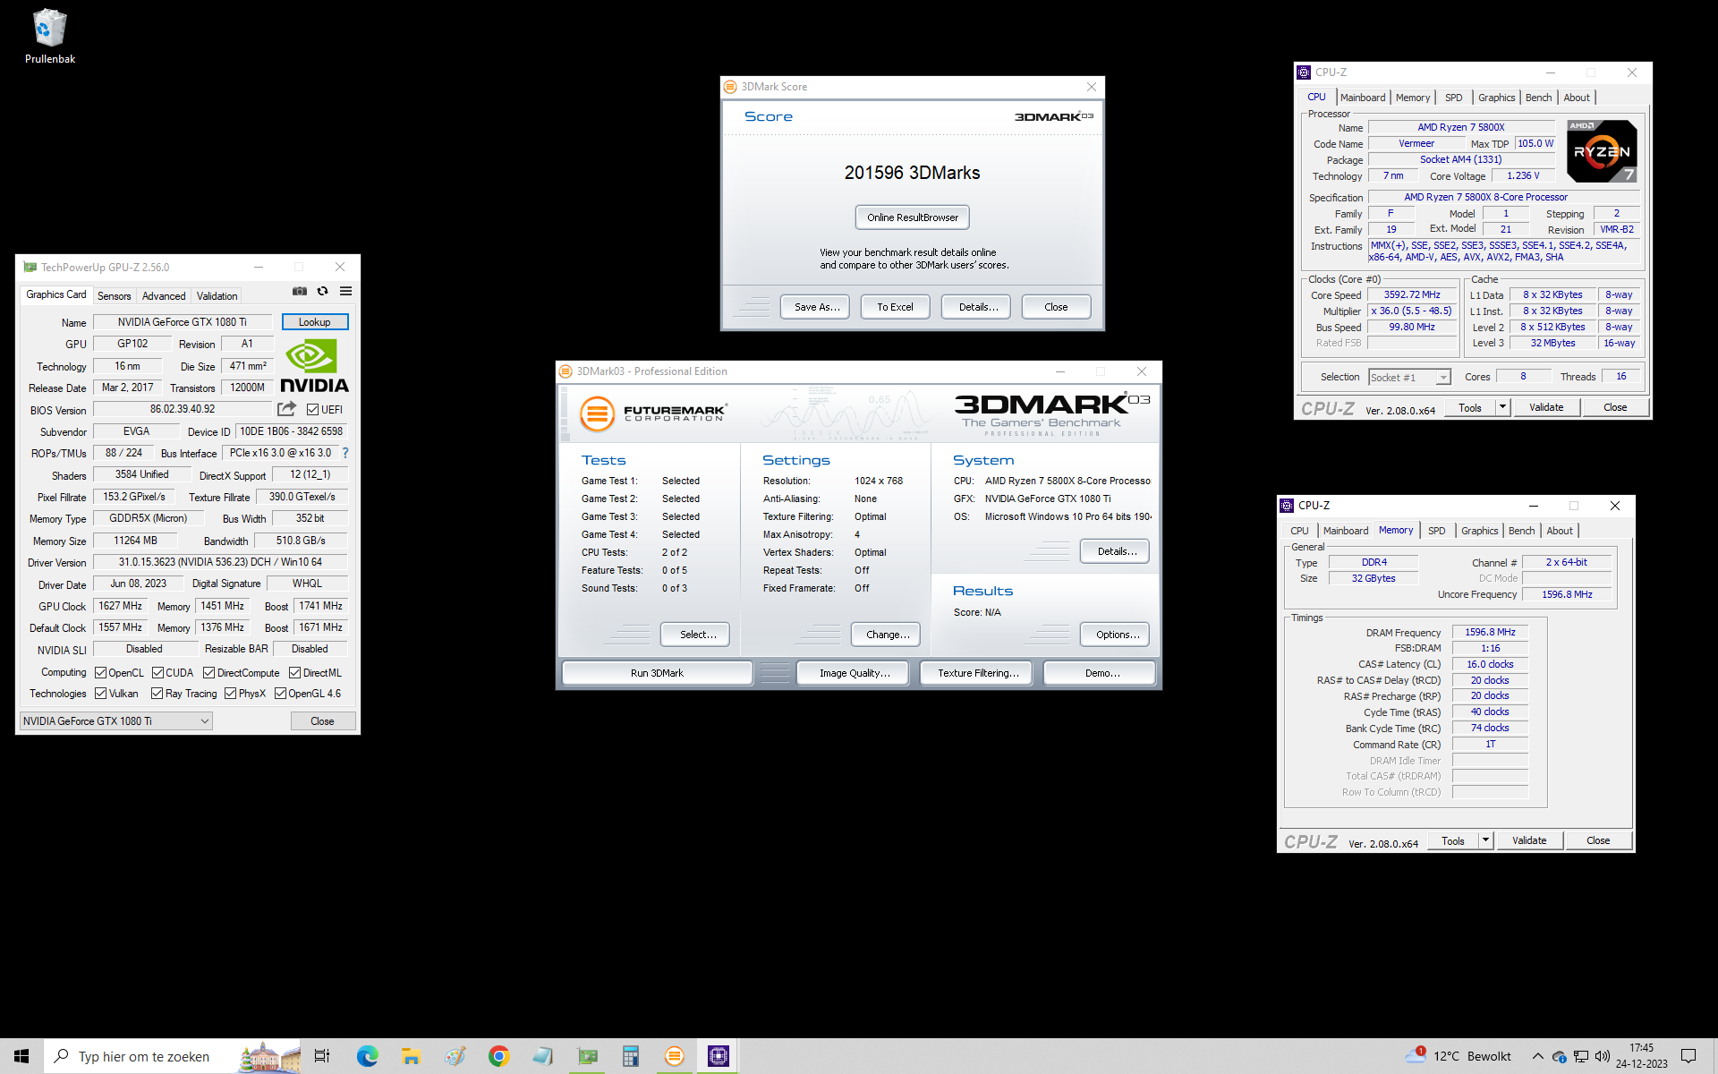Viewport: 1718px width, 1074px height.
Task: Open the Windows Start button
Action: 21,1056
